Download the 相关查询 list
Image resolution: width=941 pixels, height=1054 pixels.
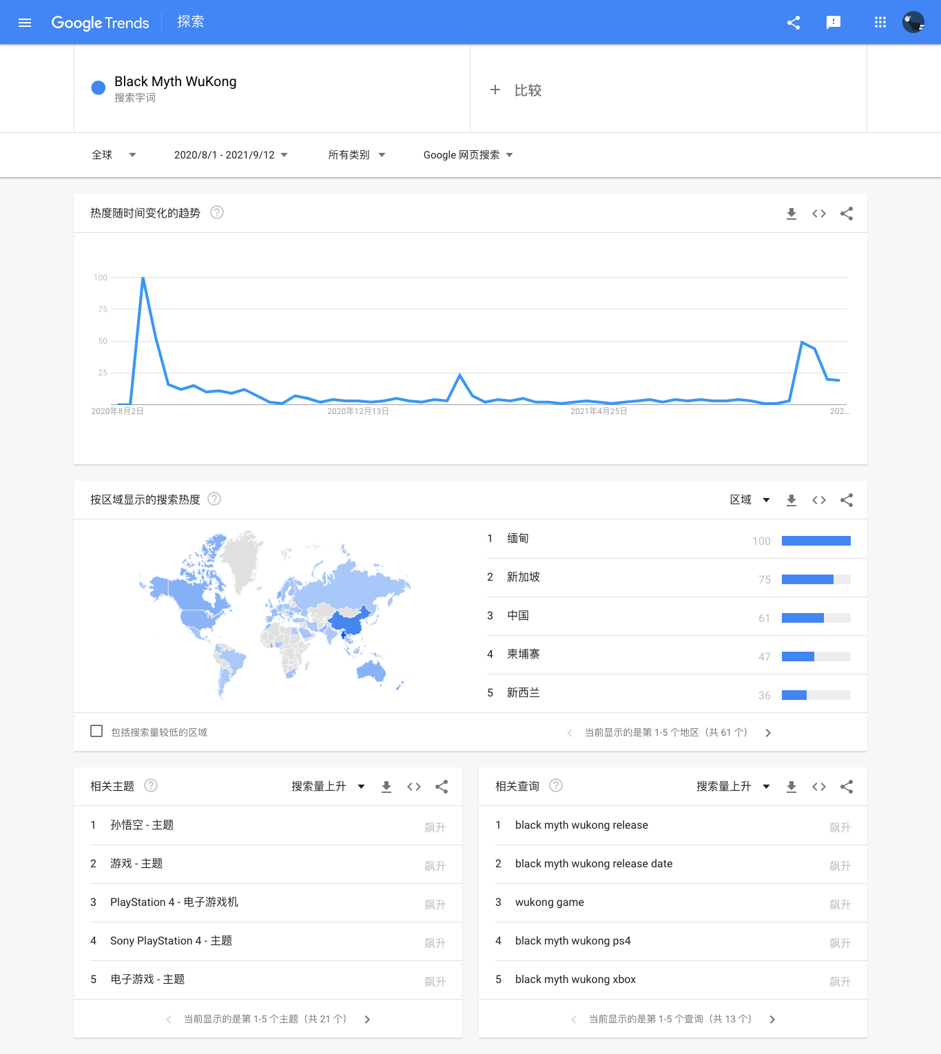point(792,787)
